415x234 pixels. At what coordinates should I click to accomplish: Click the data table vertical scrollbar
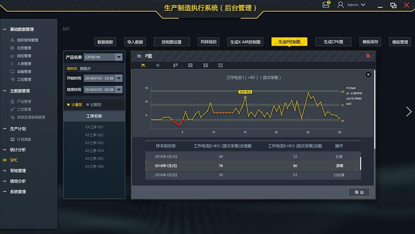(x=360, y=164)
